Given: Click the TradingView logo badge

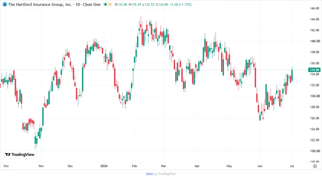Looking at the screenshot, I should (20, 155).
